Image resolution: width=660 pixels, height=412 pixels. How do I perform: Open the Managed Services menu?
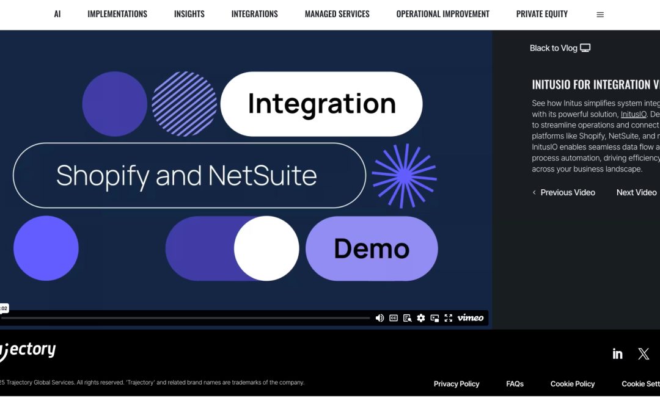click(337, 14)
